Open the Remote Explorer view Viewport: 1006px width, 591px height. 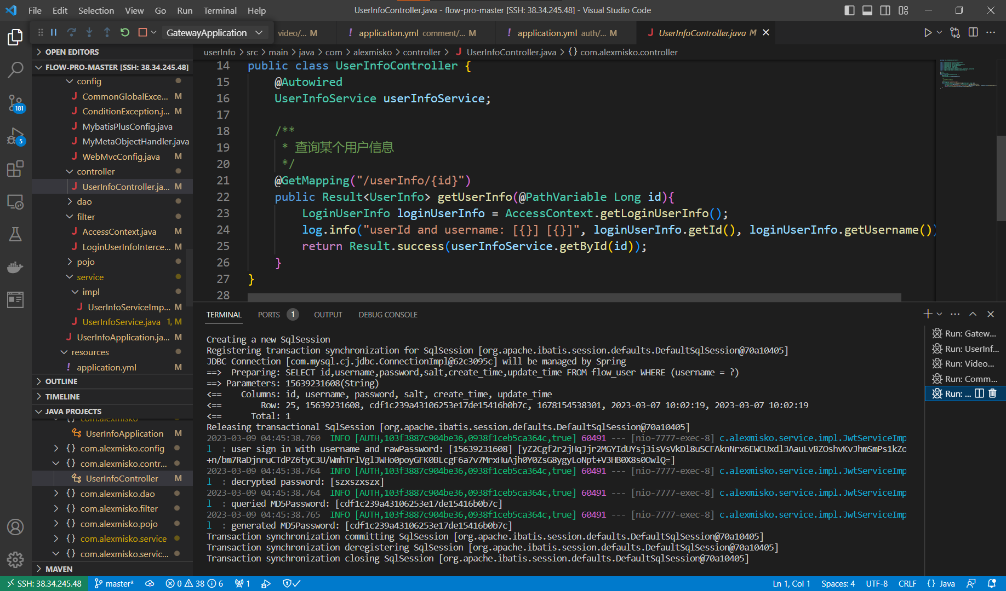point(15,201)
